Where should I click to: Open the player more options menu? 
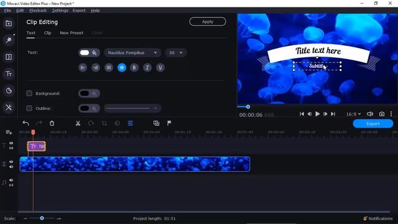tap(391, 114)
